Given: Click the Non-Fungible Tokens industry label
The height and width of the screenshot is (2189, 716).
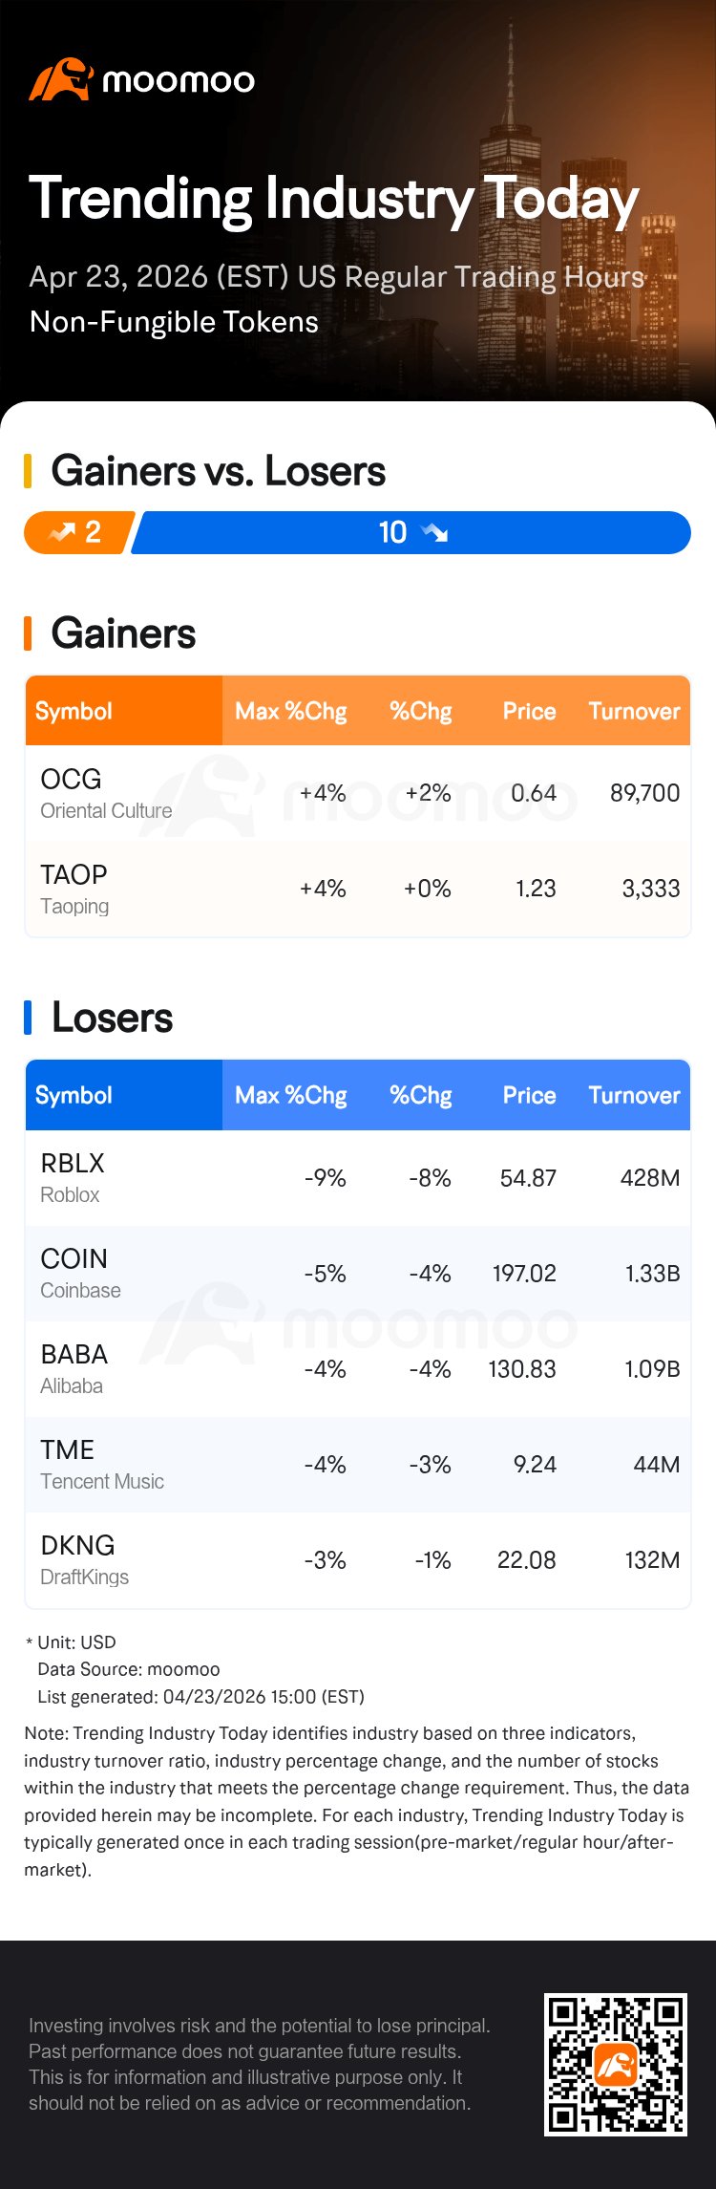Looking at the screenshot, I should 174,322.
